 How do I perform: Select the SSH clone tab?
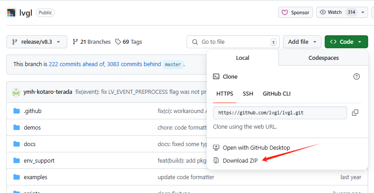(248, 94)
